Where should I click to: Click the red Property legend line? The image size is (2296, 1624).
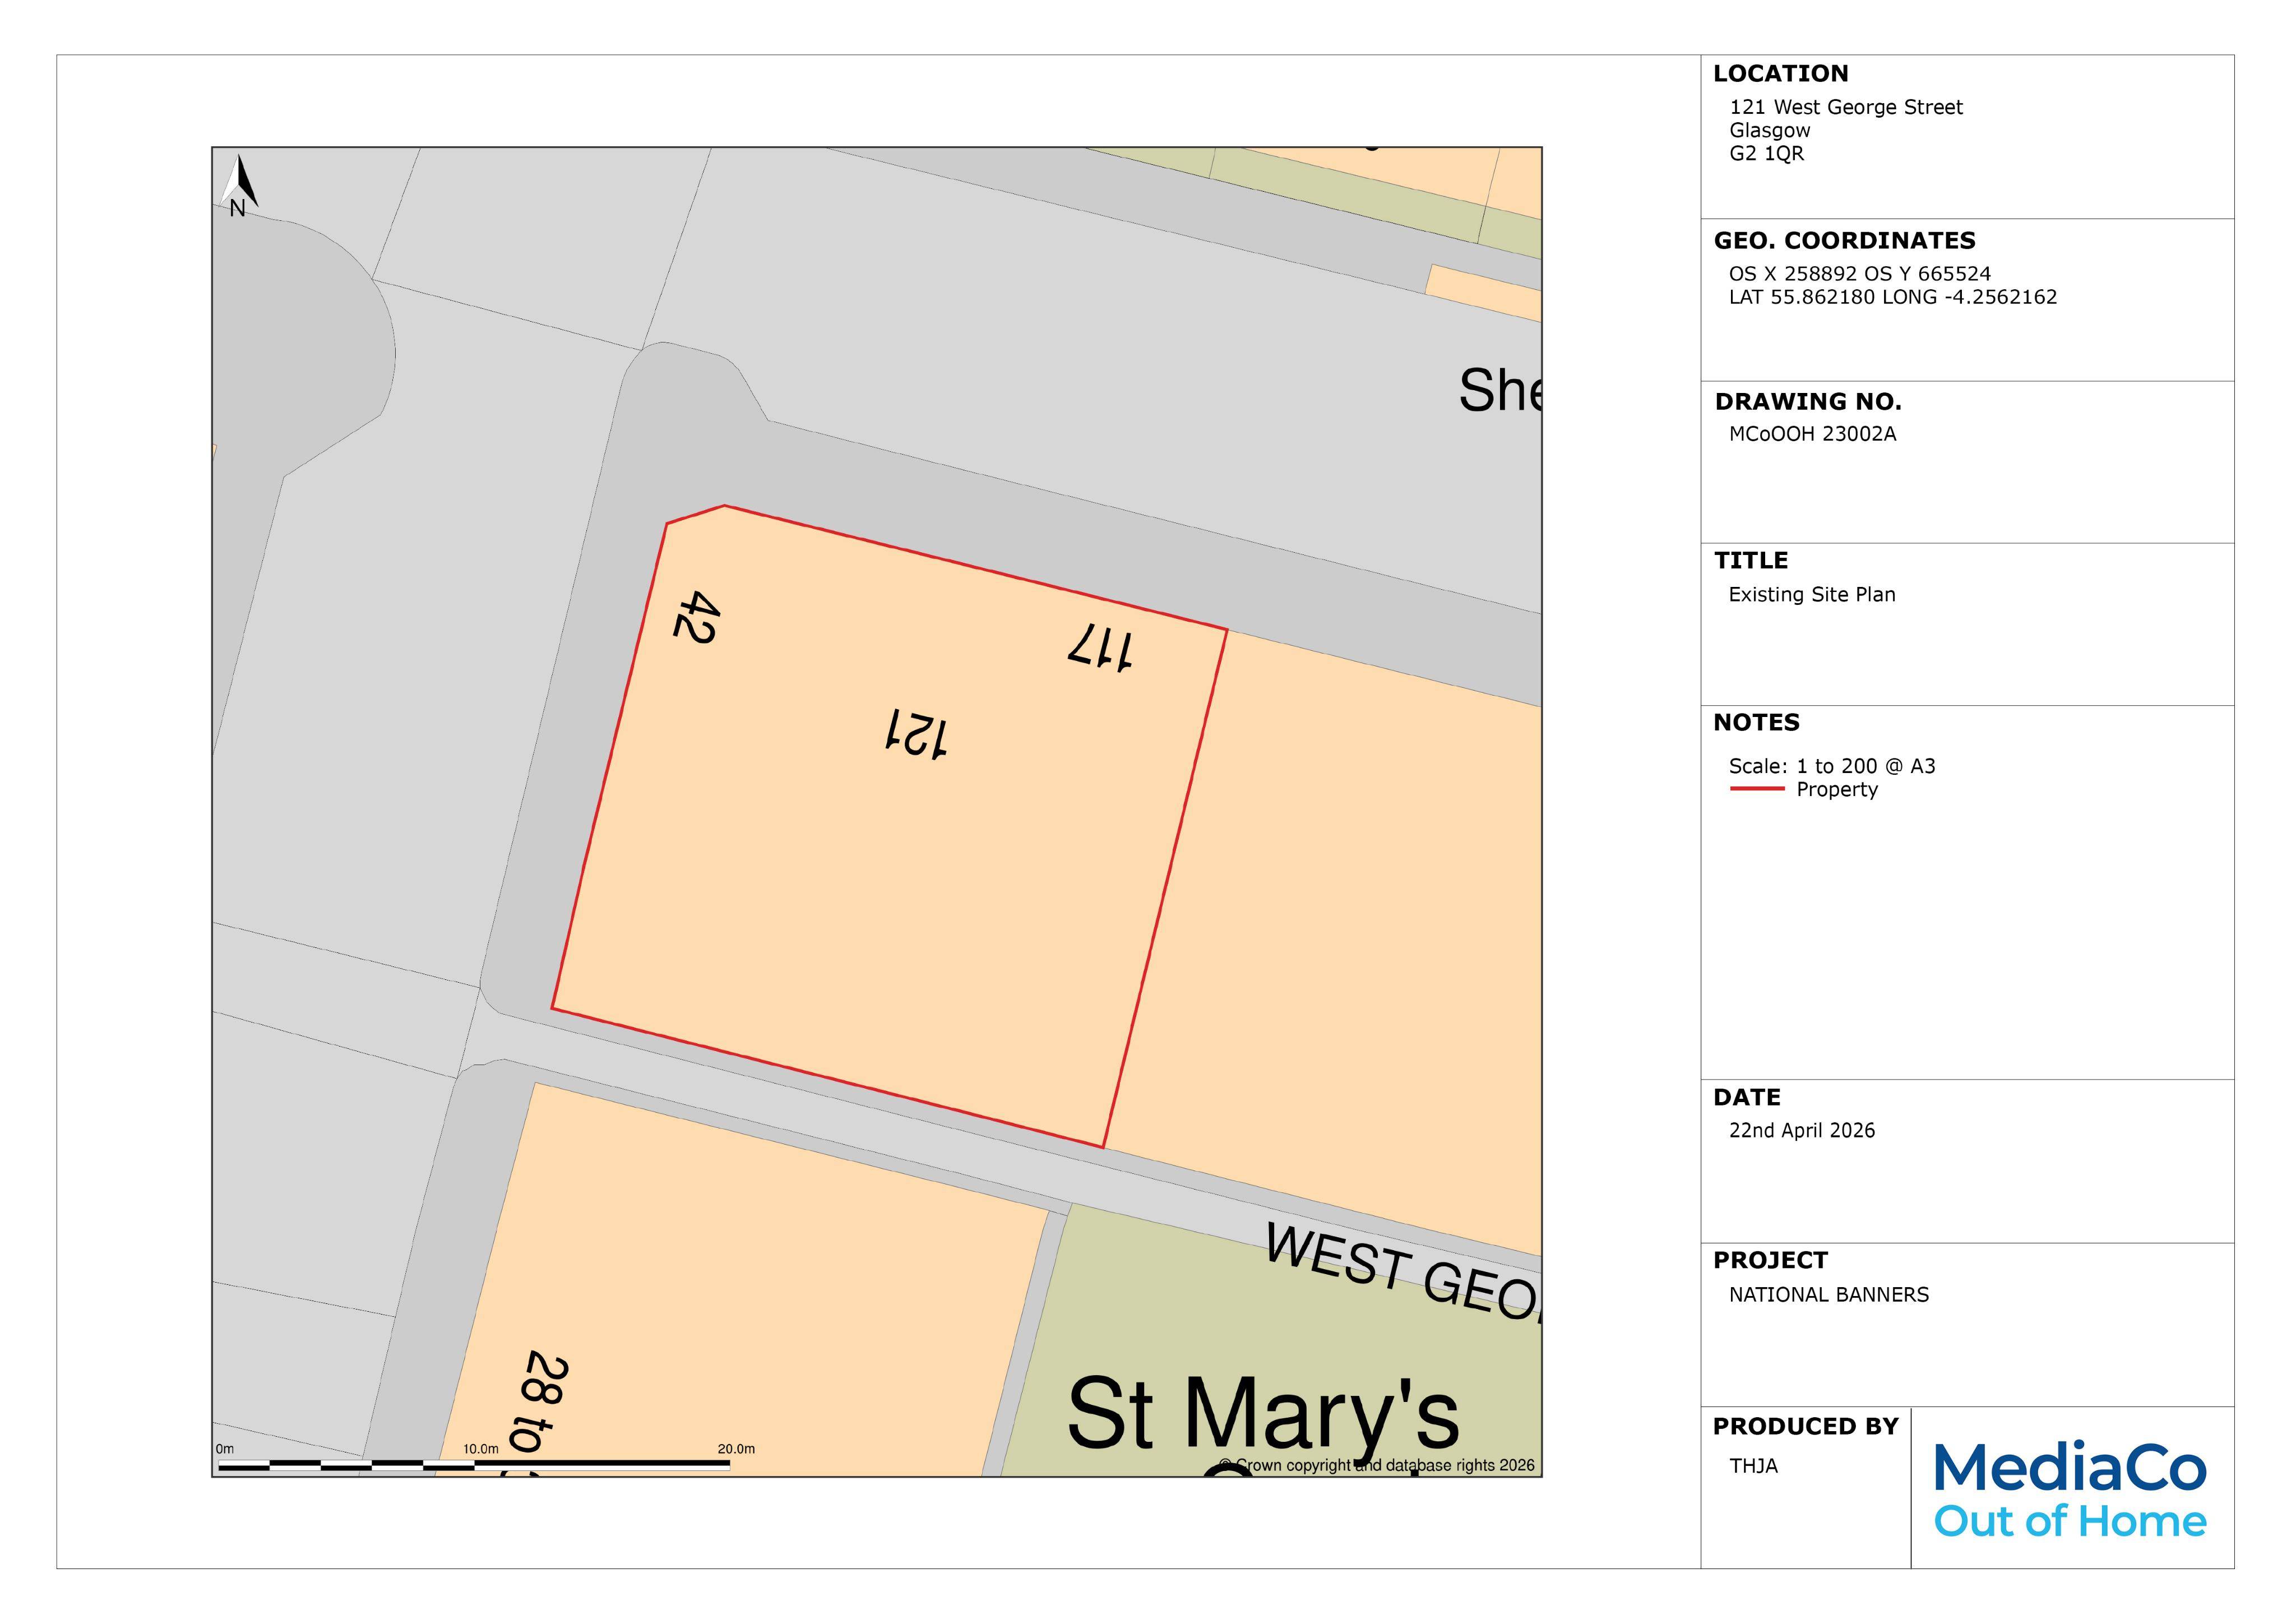click(x=1757, y=789)
